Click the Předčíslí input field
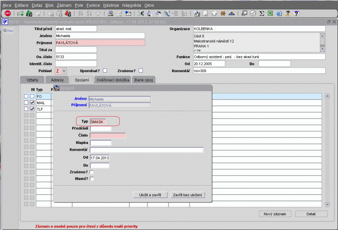Viewport: 338px width, 230px height. click(x=101, y=129)
